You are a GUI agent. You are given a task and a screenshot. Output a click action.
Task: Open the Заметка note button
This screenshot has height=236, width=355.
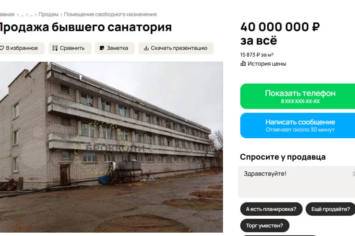(x=115, y=48)
